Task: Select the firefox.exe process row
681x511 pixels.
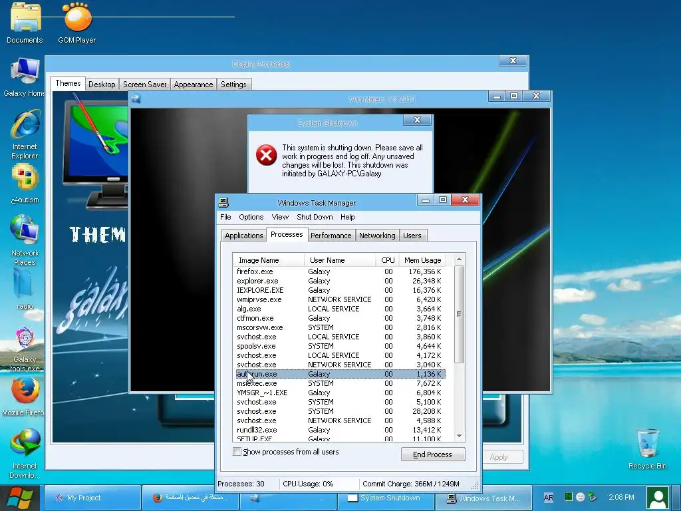Action: coord(340,271)
